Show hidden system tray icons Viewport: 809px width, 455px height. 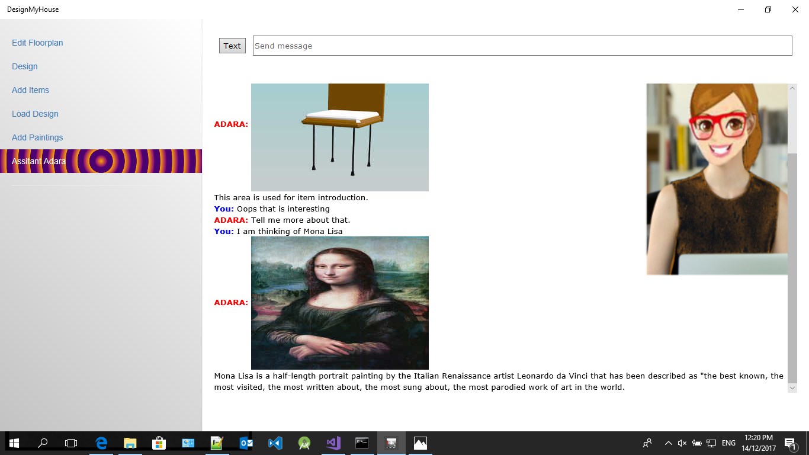click(669, 443)
